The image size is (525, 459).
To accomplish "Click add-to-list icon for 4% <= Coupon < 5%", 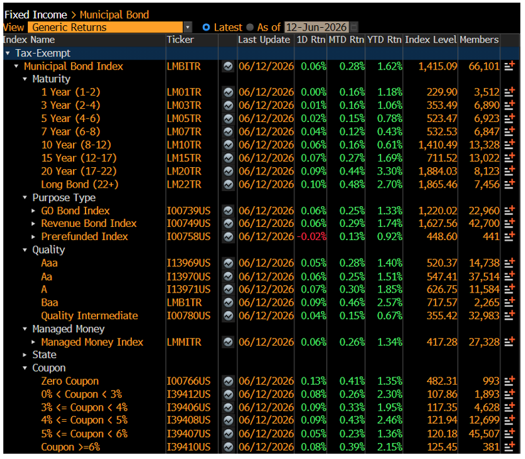I will (x=509, y=420).
